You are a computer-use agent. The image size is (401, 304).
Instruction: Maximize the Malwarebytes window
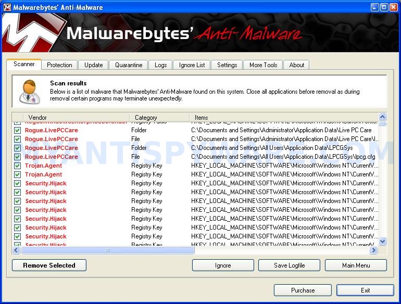(384, 7)
